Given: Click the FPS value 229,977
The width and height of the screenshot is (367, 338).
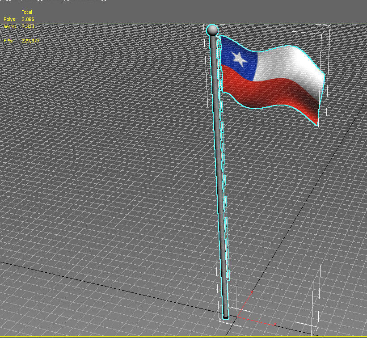Looking at the screenshot, I should tap(30, 41).
